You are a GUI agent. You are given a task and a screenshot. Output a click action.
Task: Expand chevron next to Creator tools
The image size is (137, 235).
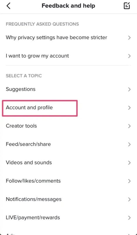tap(129, 126)
